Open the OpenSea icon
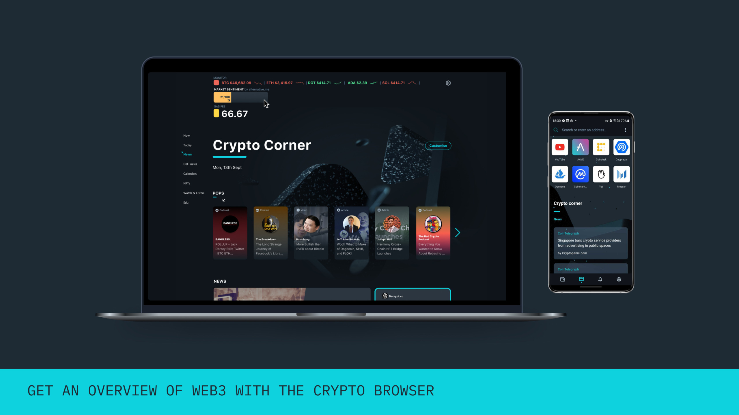Viewport: 739px width, 415px height. 560,174
